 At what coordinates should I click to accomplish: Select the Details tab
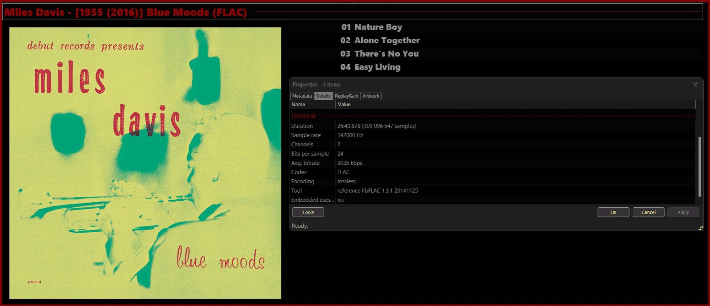click(323, 96)
